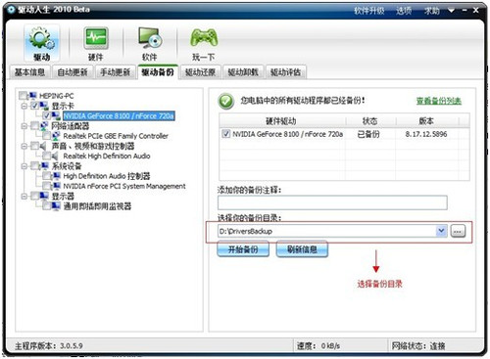The image size is (490, 359).
Task: Click the icon beside NVIDIA nForce PCI System Management
Action: (x=57, y=186)
